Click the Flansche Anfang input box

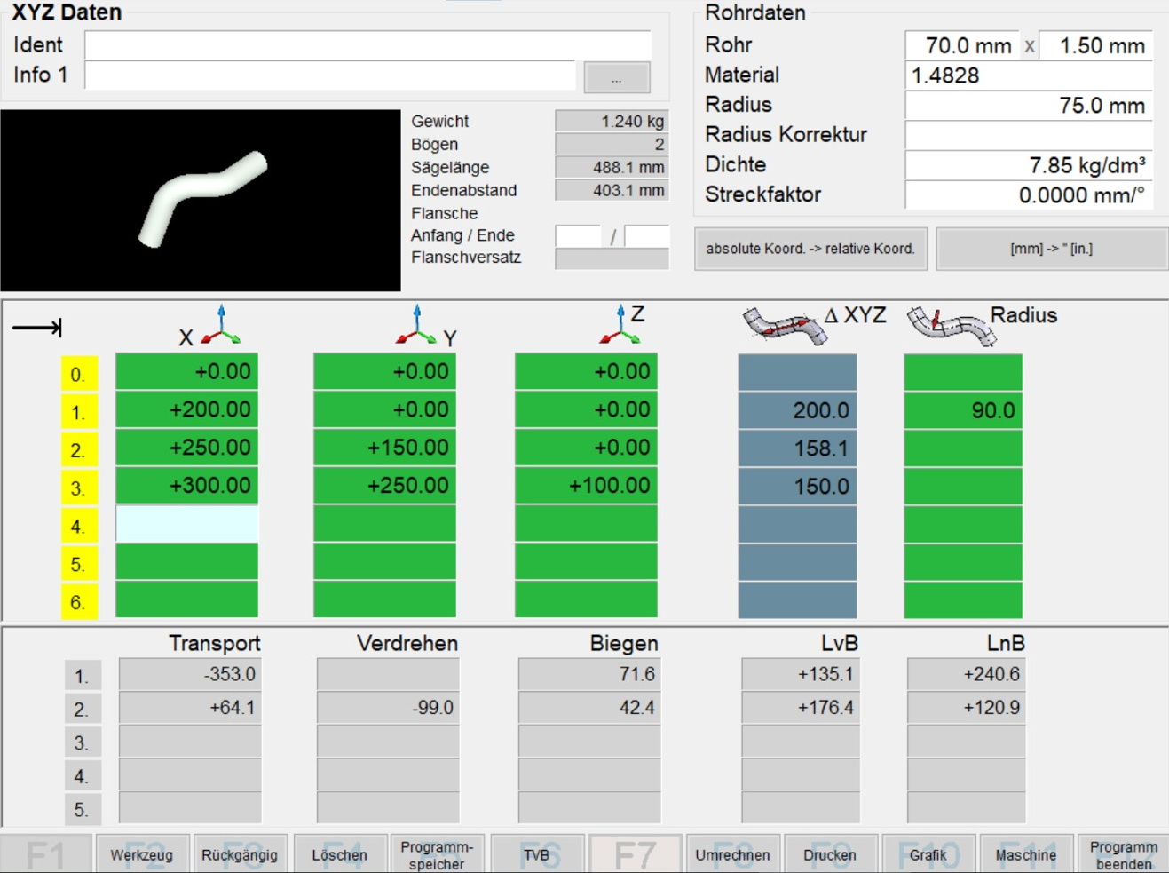coord(578,236)
